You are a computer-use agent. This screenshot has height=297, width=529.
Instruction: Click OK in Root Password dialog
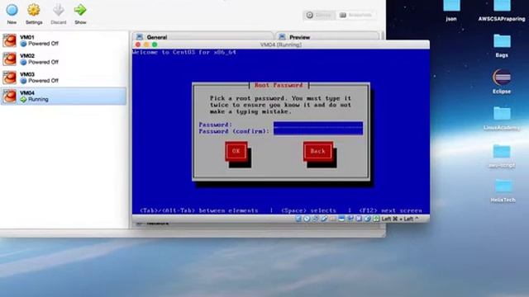pos(236,151)
